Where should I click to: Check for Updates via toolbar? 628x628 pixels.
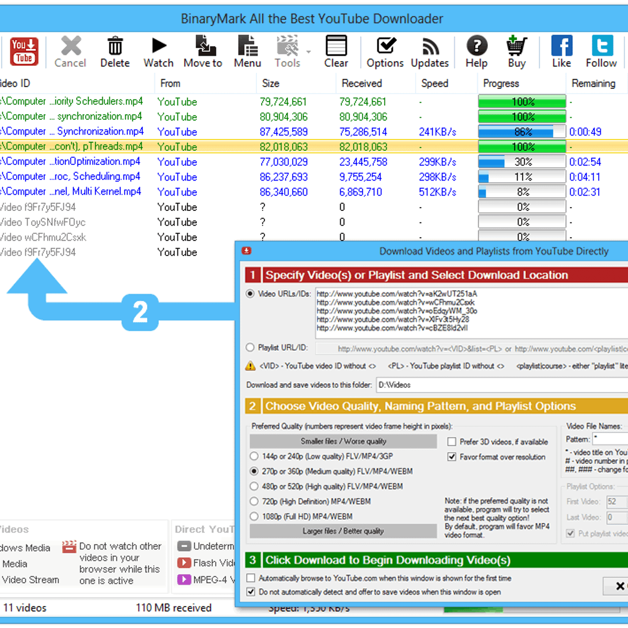coord(430,52)
